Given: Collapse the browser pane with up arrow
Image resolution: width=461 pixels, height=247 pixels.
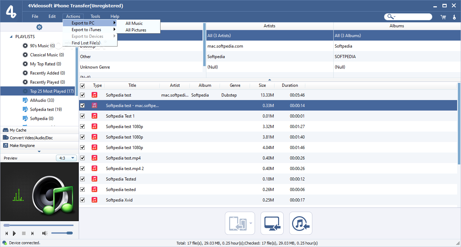Looking at the screenshot, I should 269,80.
